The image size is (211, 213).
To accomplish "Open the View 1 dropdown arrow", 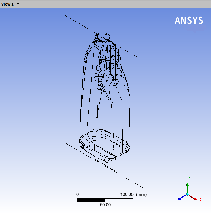I will pyautogui.click(x=18, y=4).
